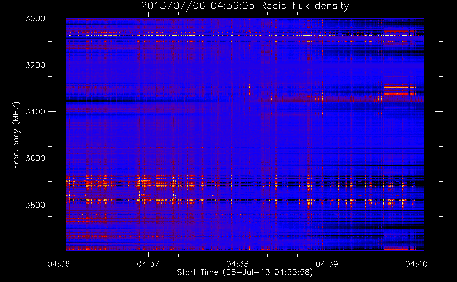Click the plot title '2013/07/06 04:36:05 Radio flux density'
Screen dimensions: 457x282
[x=245, y=6]
